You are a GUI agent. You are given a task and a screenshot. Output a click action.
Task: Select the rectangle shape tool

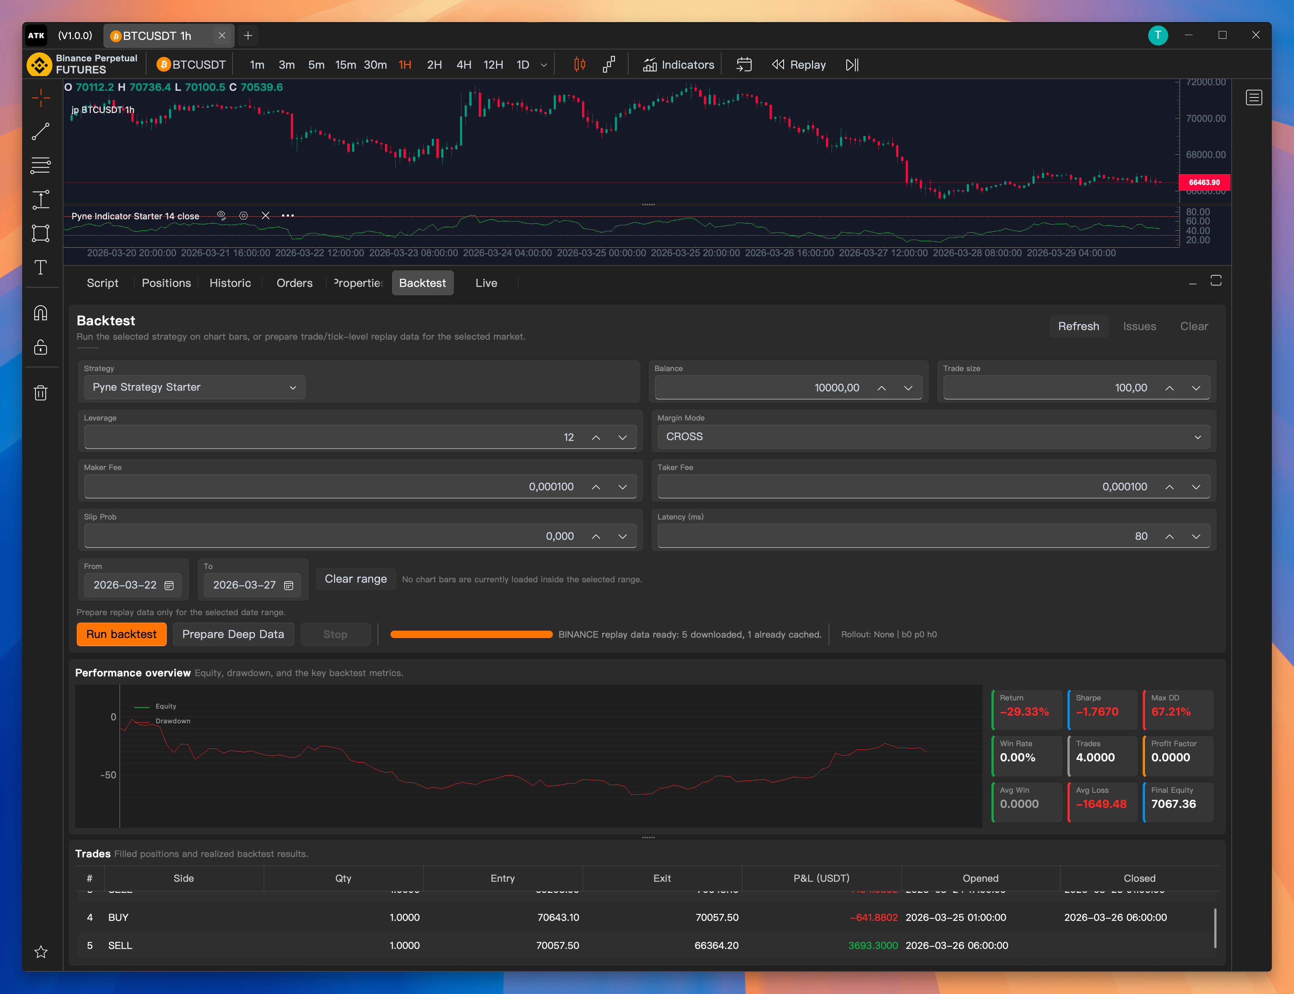40,233
